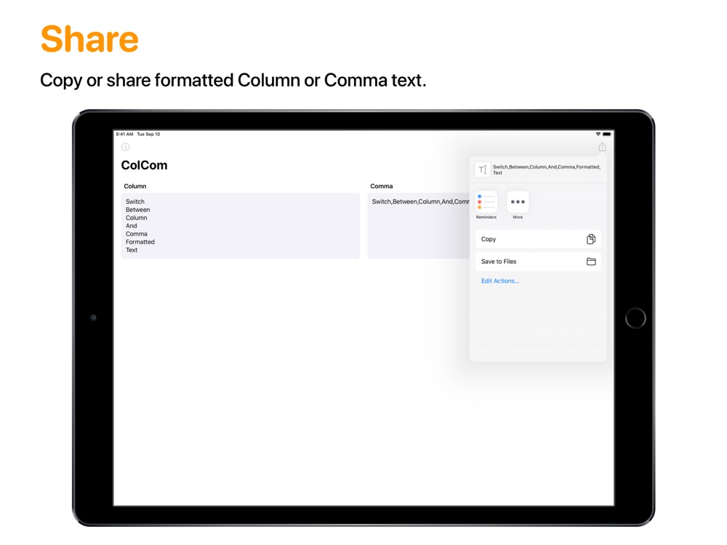Click the Comma heading label
This screenshot has width=727, height=545.
[381, 186]
